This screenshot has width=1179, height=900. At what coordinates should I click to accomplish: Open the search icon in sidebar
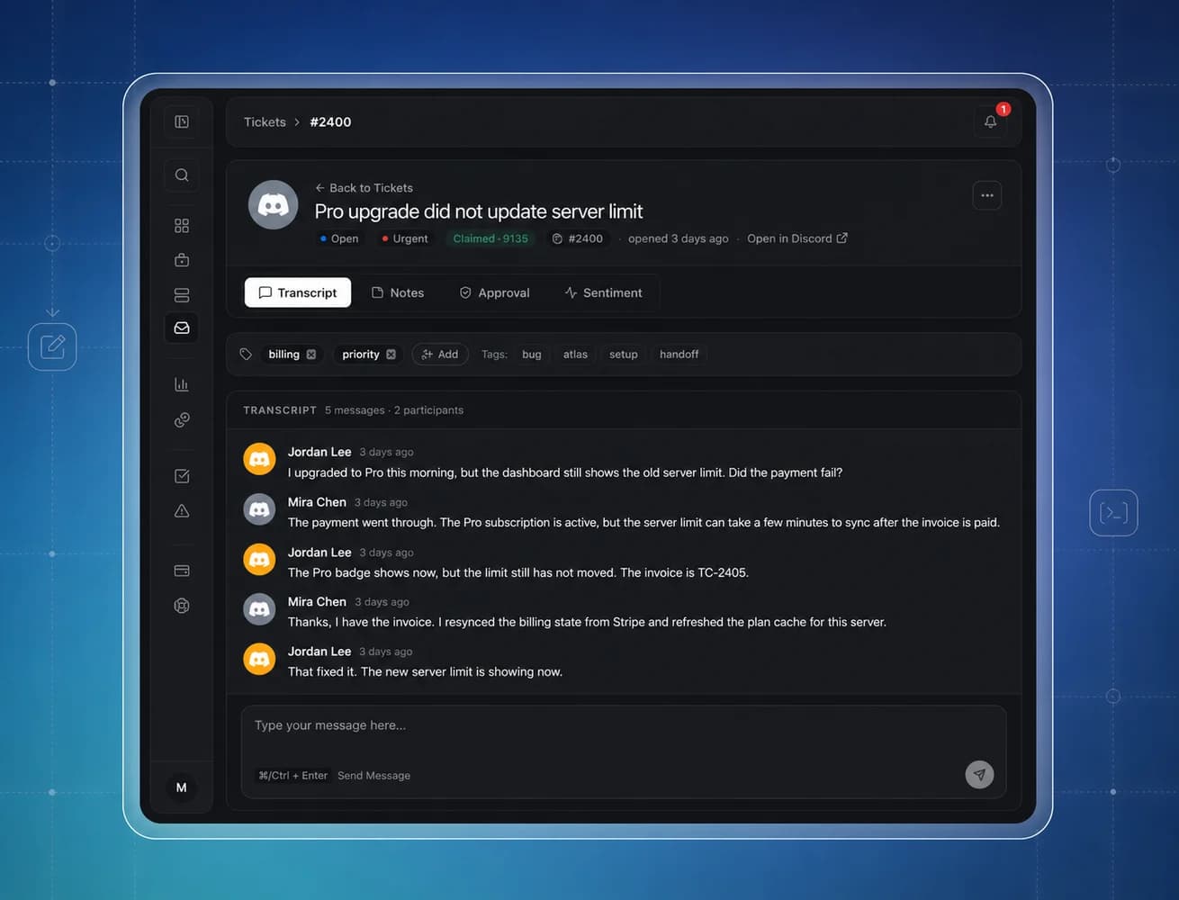(182, 175)
